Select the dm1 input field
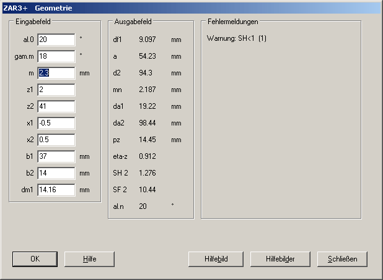The width and height of the screenshot is (383, 280). (x=56, y=190)
